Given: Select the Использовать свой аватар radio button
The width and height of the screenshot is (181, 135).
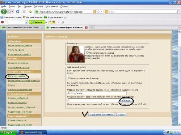Looking at the screenshot, I should 69,78.
